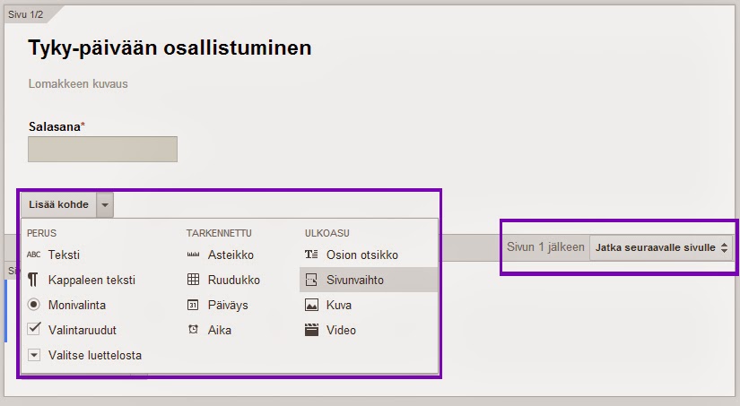The image size is (740, 406).
Task: Open the Lisää kohde dropdown arrow
Action: (105, 204)
